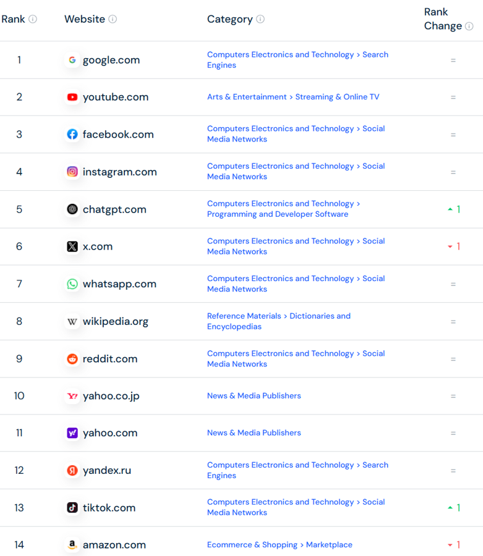Click the WhatsApp logo icon
The height and width of the screenshot is (556, 483).
click(x=72, y=284)
